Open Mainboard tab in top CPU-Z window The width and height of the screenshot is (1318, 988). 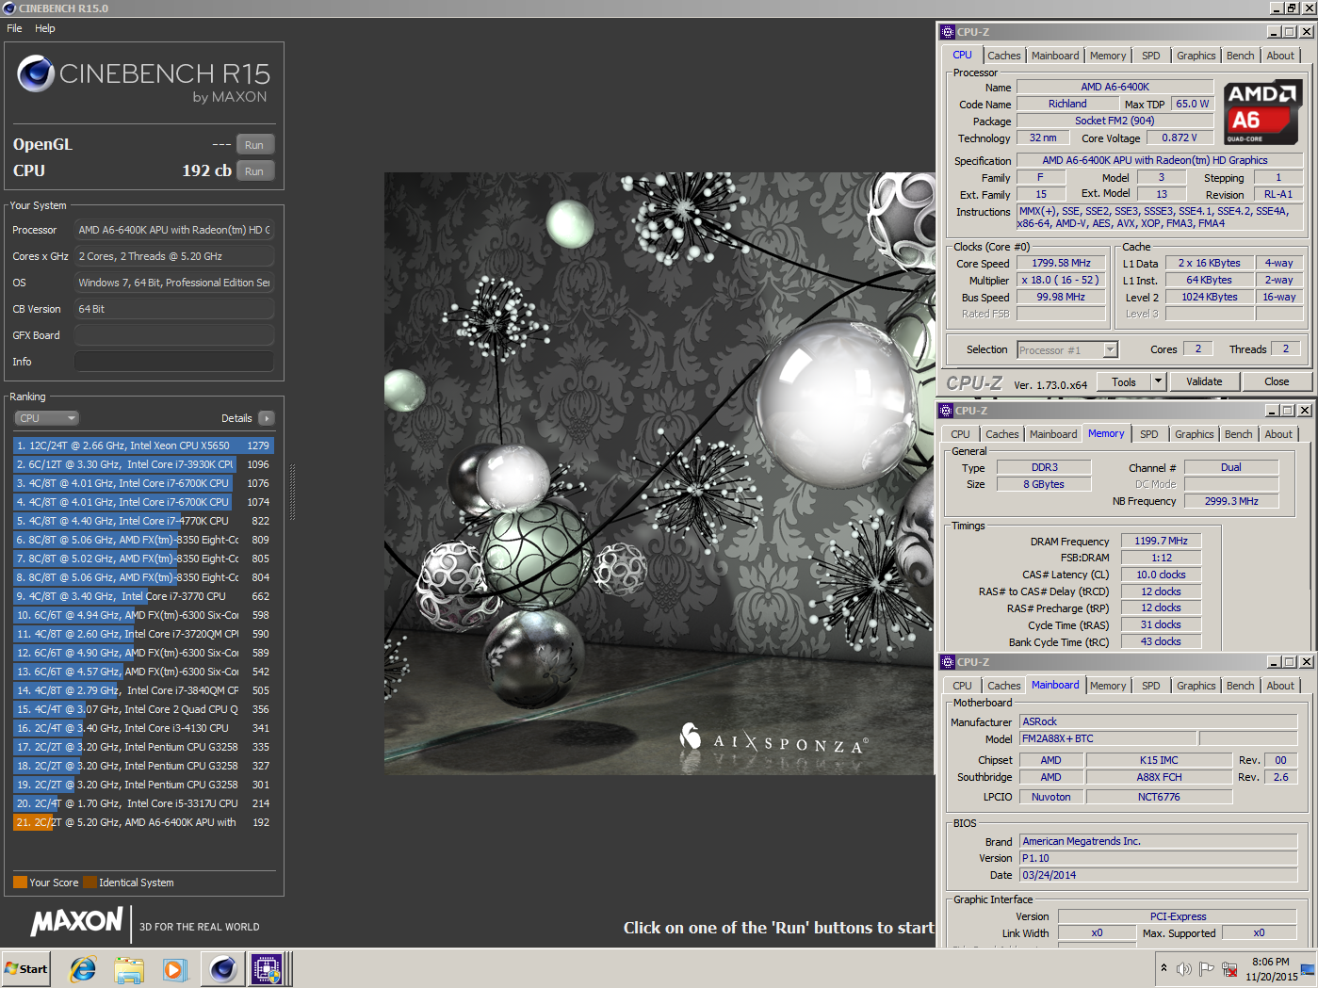pos(1055,56)
